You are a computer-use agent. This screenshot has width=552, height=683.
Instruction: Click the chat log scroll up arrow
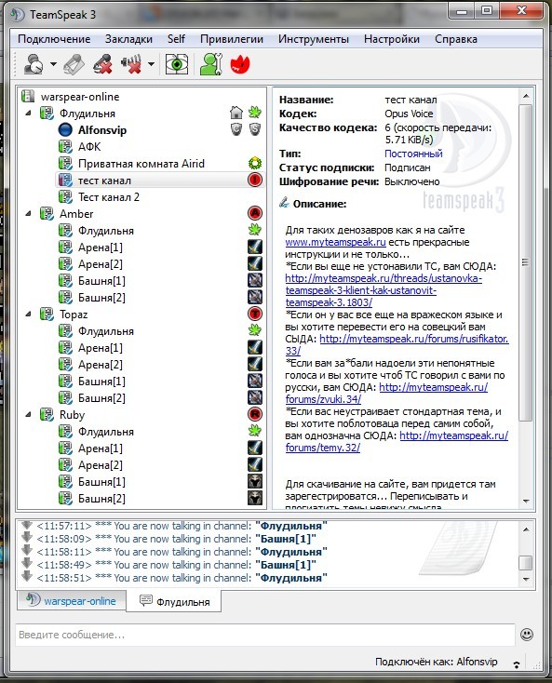(526, 529)
